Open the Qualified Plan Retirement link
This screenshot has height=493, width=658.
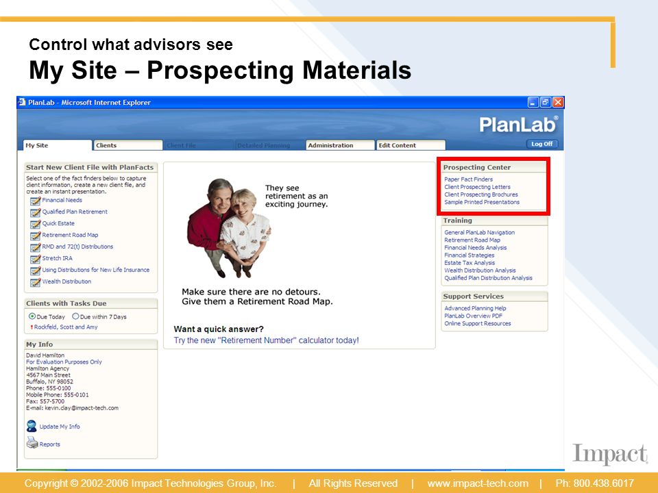coord(75,212)
